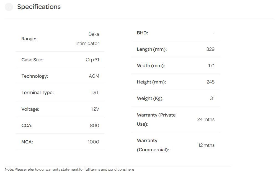This screenshot has width=276, height=177.
Task: Click the AGM technology value
Action: click(x=94, y=76)
